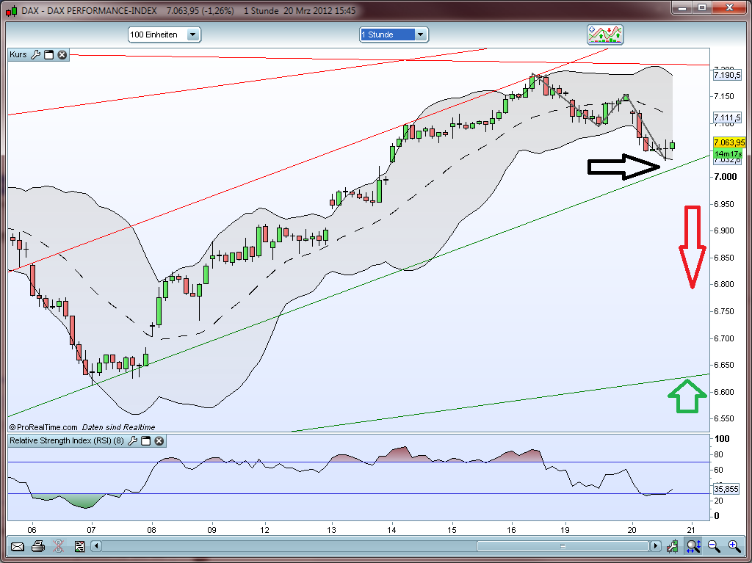
Task: Open the "1 Stunde" timeframe dropdown
Action: (420, 34)
